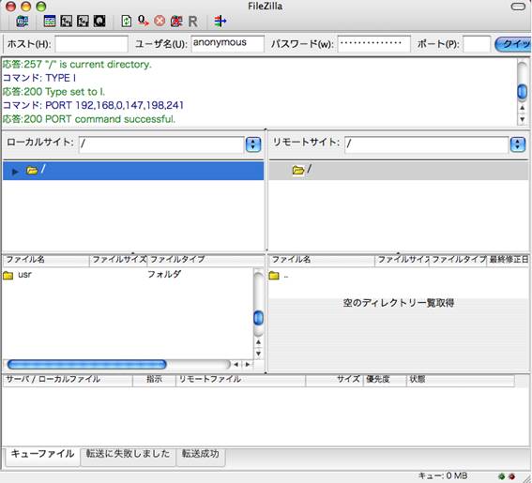Switch to the successful transfers tab
The height and width of the screenshot is (483, 532).
[x=200, y=455]
